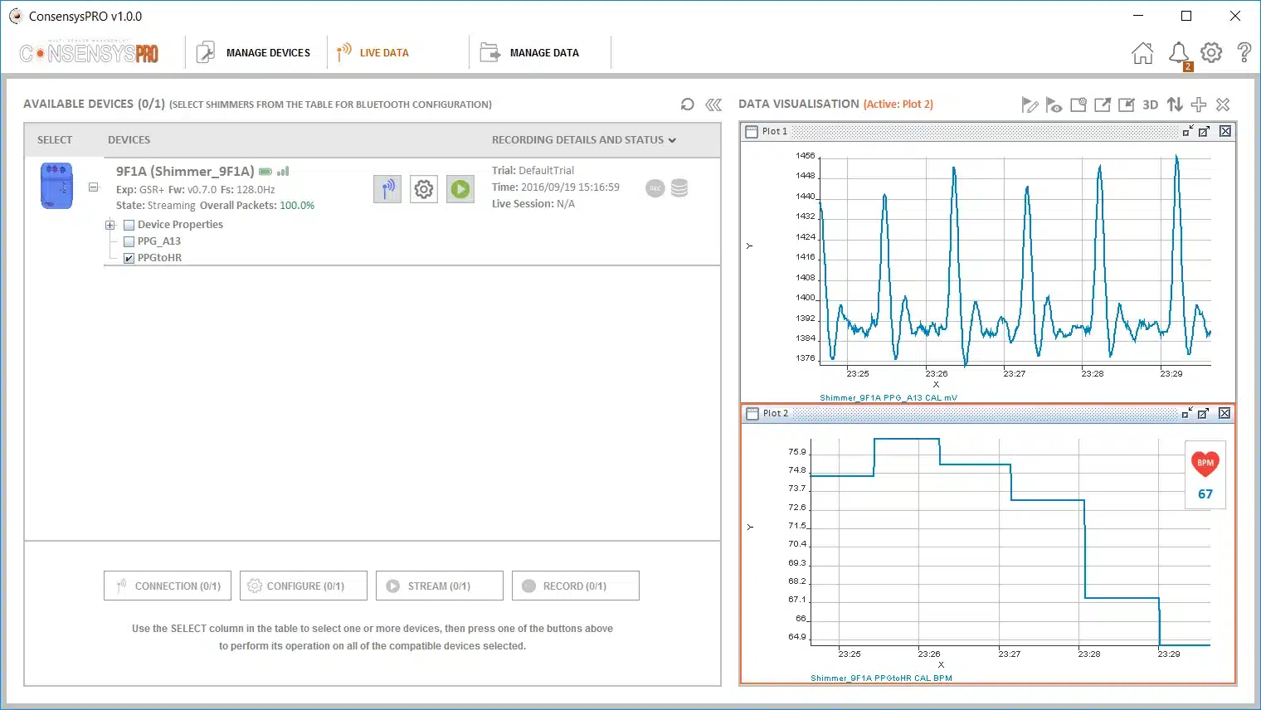Click the Record (0/1) button
The height and width of the screenshot is (710, 1261).
pyautogui.click(x=576, y=586)
